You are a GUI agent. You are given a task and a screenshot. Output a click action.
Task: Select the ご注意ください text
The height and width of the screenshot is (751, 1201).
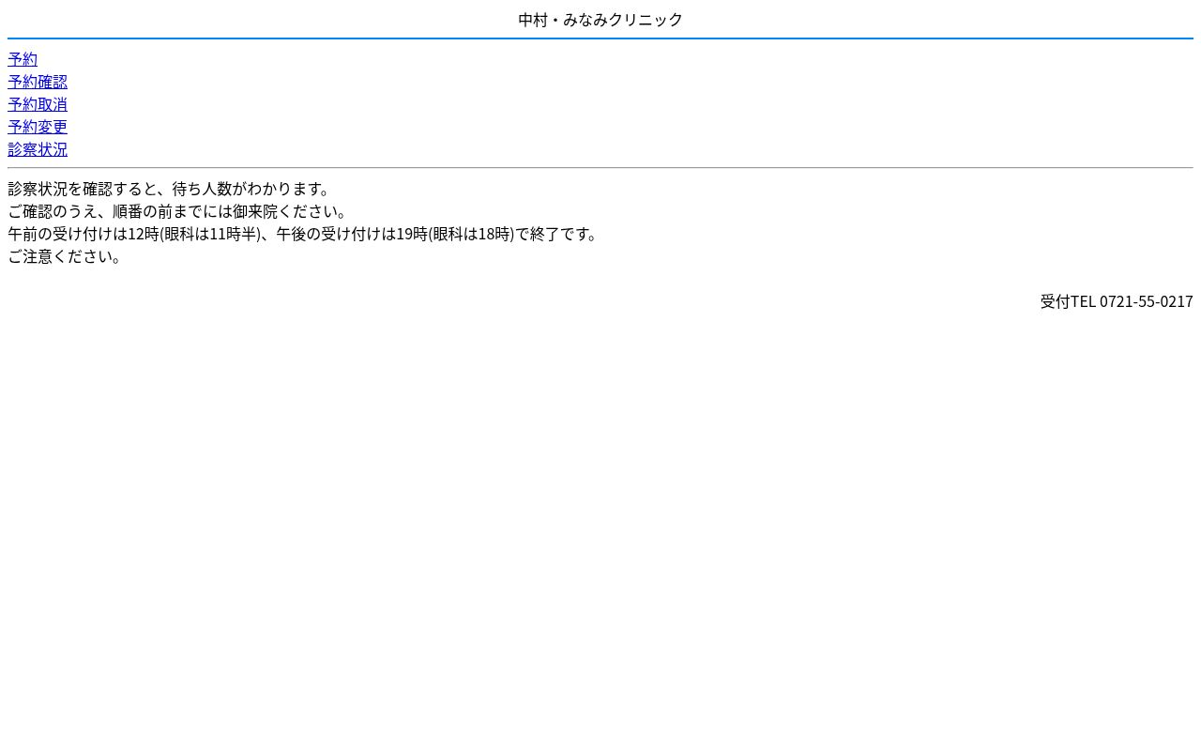point(66,256)
